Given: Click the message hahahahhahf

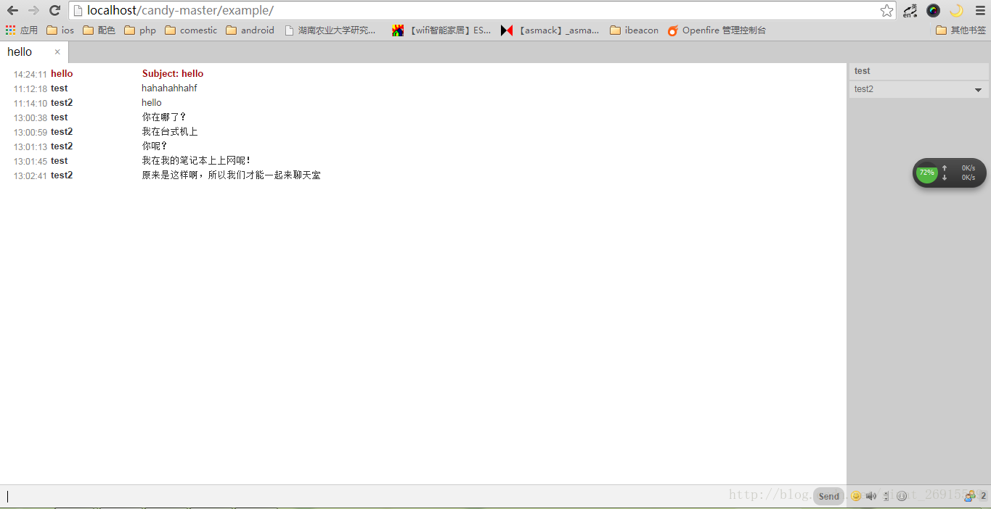Looking at the screenshot, I should tap(169, 88).
